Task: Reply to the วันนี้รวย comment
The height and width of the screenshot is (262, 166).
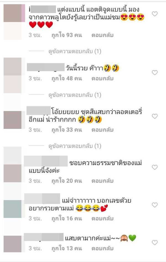Action: pos(102,79)
